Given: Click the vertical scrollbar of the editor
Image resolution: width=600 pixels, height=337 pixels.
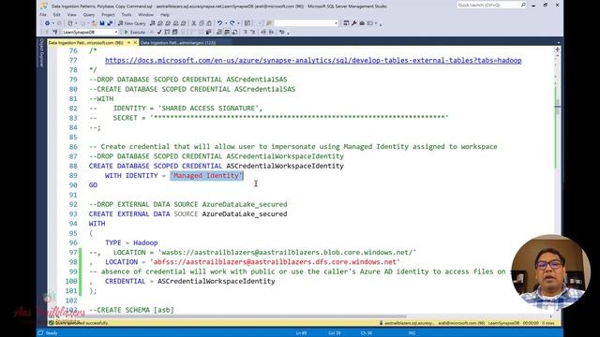Looking at the screenshot, I should (x=557, y=107).
